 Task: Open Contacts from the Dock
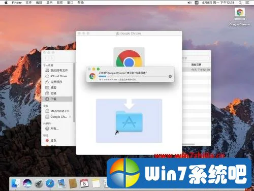[73, 183]
